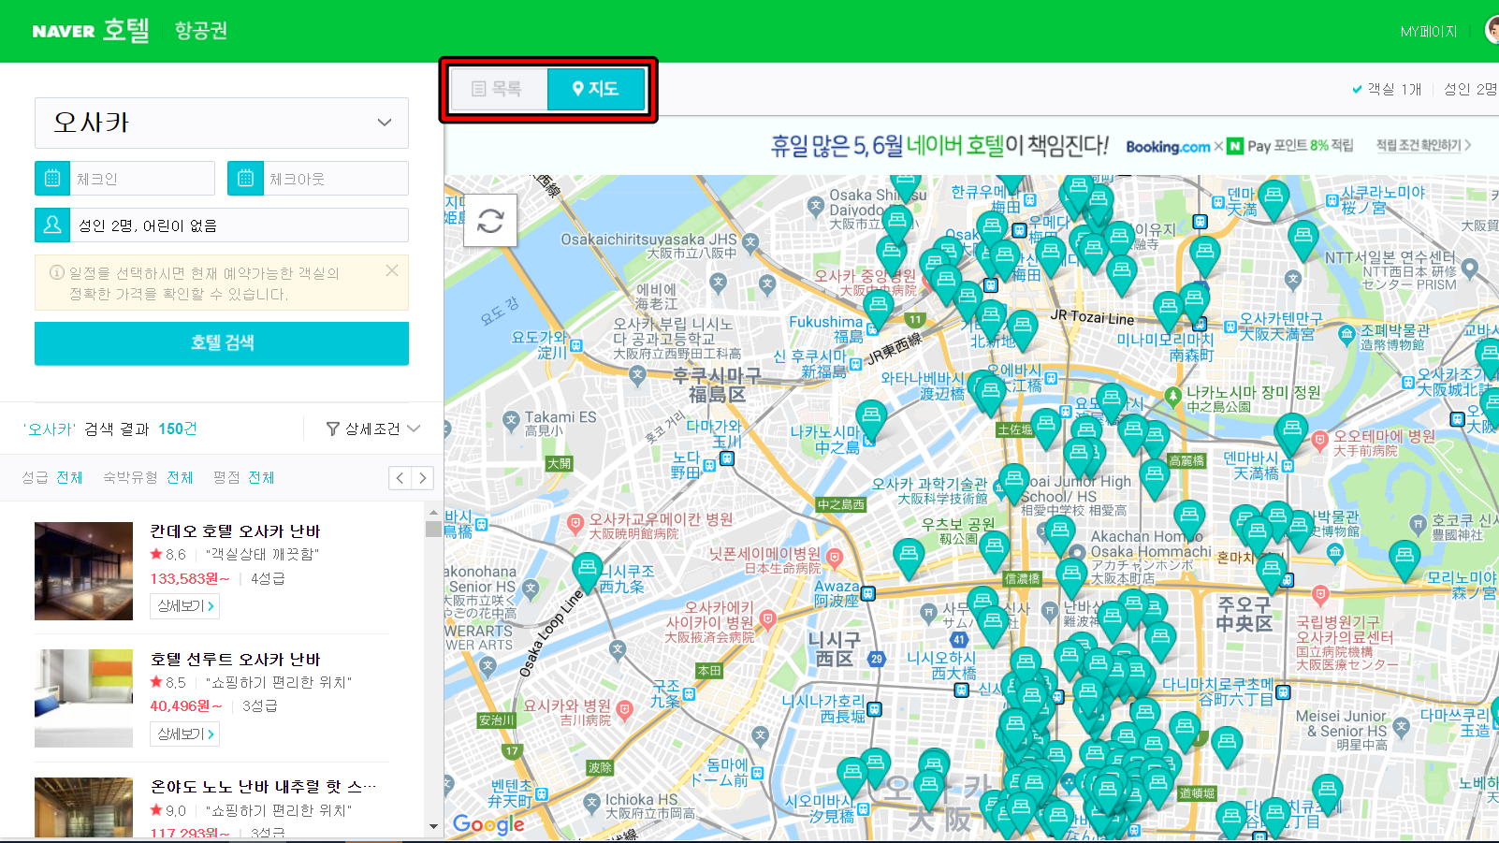
Task: Click 상세보기 for 호텔 선루트
Action: coord(185,734)
